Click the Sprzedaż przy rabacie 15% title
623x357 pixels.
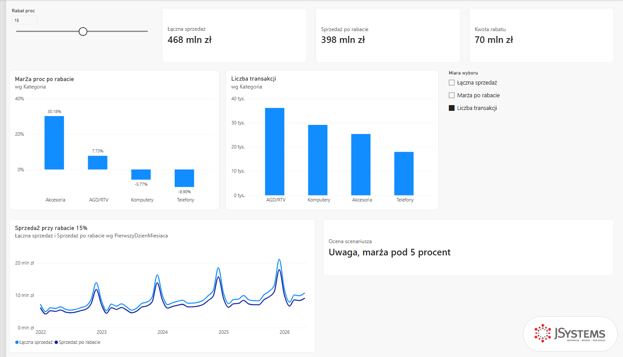point(51,228)
